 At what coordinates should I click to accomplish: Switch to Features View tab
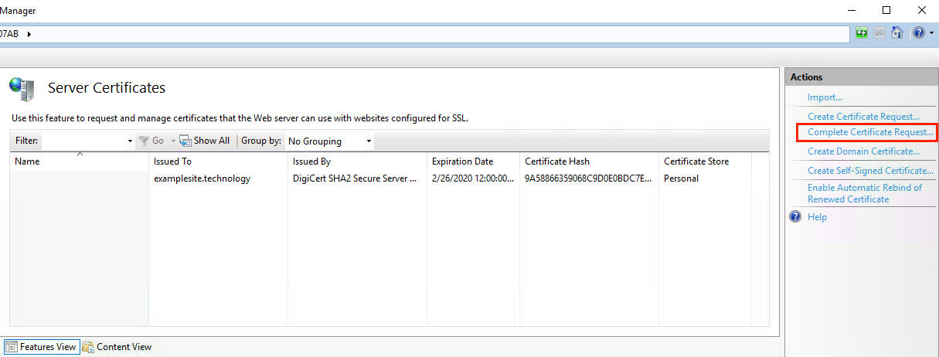tap(41, 347)
